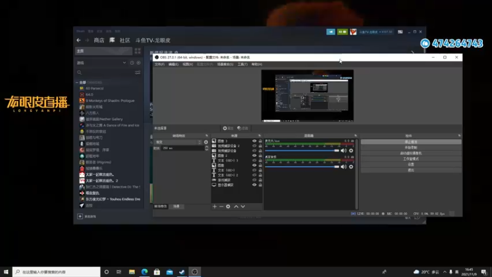The image size is (492, 277).
Task: Open the 视图(V) menu in OBS
Action: click(188, 65)
